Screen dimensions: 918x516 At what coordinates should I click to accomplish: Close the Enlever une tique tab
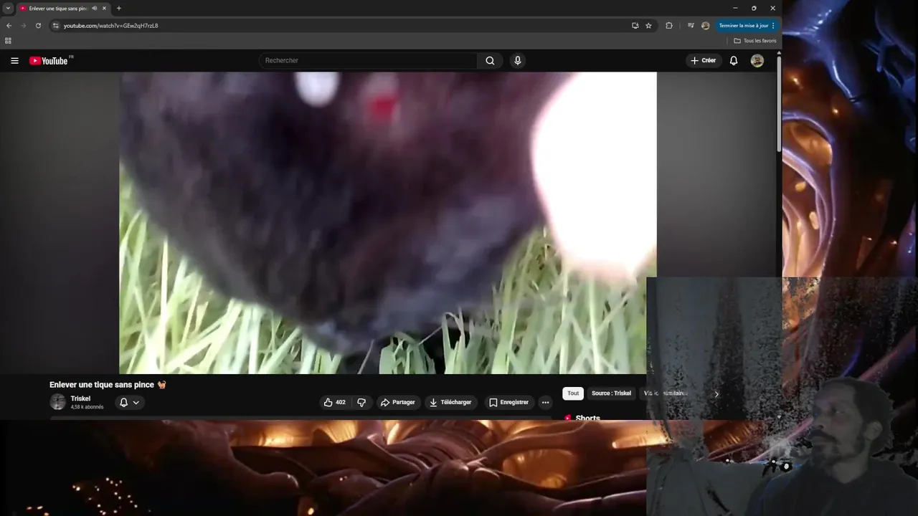[104, 9]
